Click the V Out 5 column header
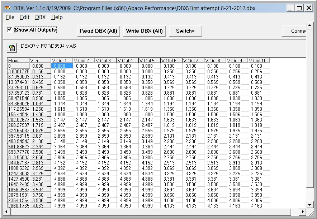This screenshot has height=219, width=317. (x=149, y=61)
